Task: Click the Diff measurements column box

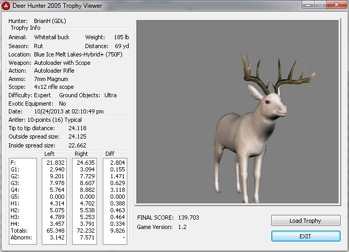Action: pyautogui.click(x=114, y=201)
